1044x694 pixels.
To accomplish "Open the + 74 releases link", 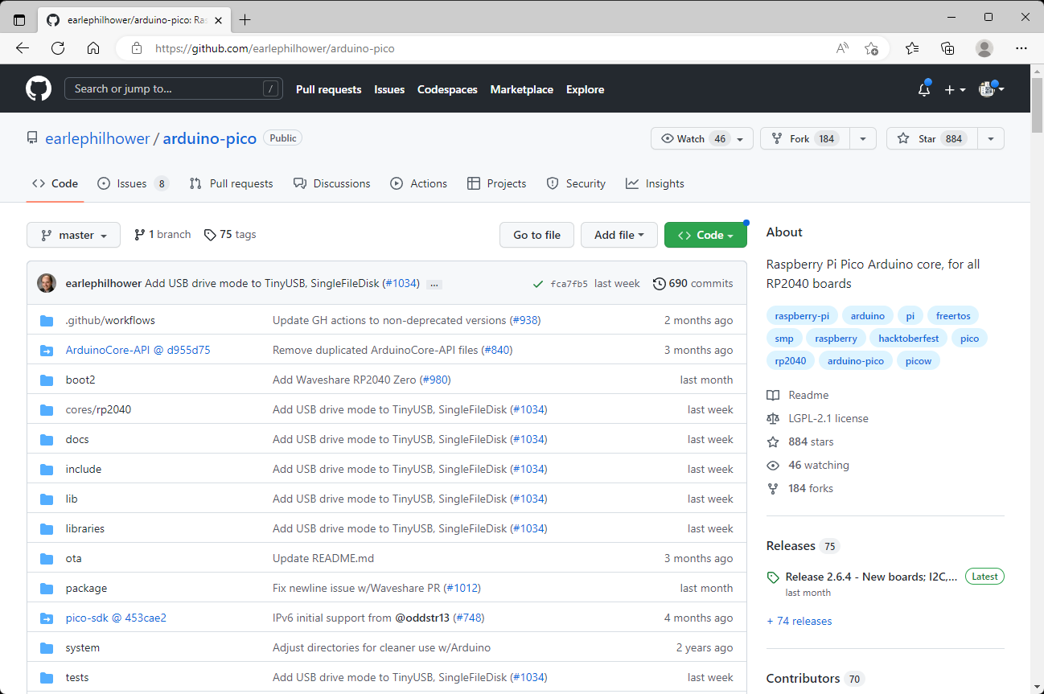I will click(799, 621).
